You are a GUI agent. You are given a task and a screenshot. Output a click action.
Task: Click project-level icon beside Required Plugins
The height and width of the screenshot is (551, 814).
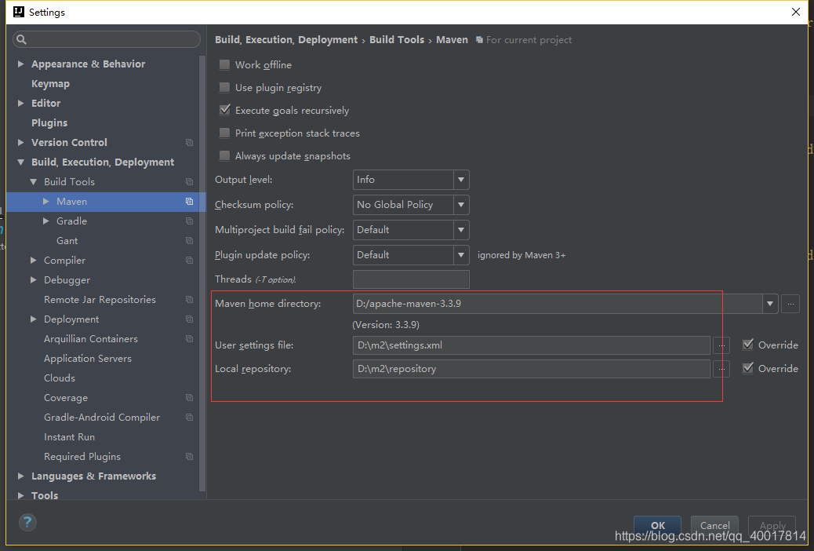click(x=190, y=456)
